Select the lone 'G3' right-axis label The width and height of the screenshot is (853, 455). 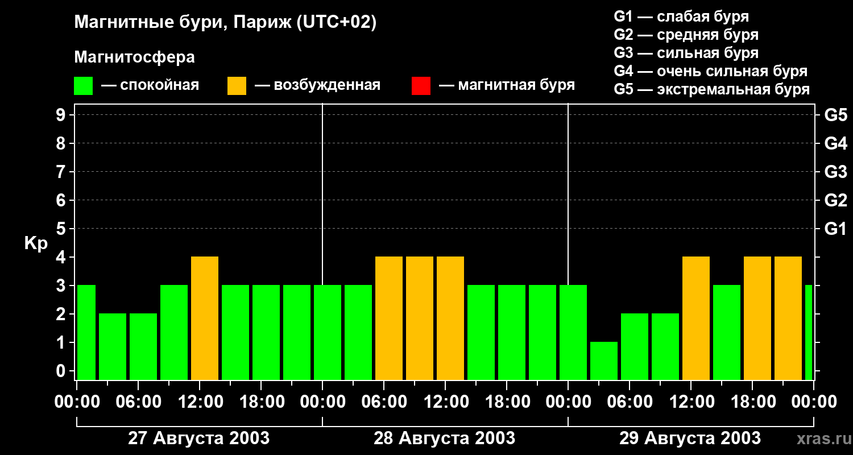(836, 172)
